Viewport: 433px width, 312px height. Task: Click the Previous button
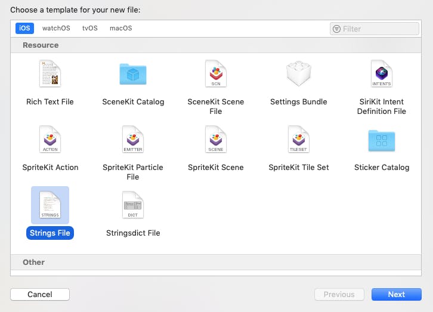[339, 294]
